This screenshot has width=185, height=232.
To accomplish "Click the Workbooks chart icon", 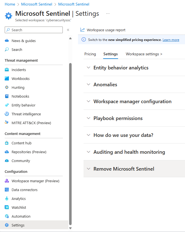I will pos(7,79).
